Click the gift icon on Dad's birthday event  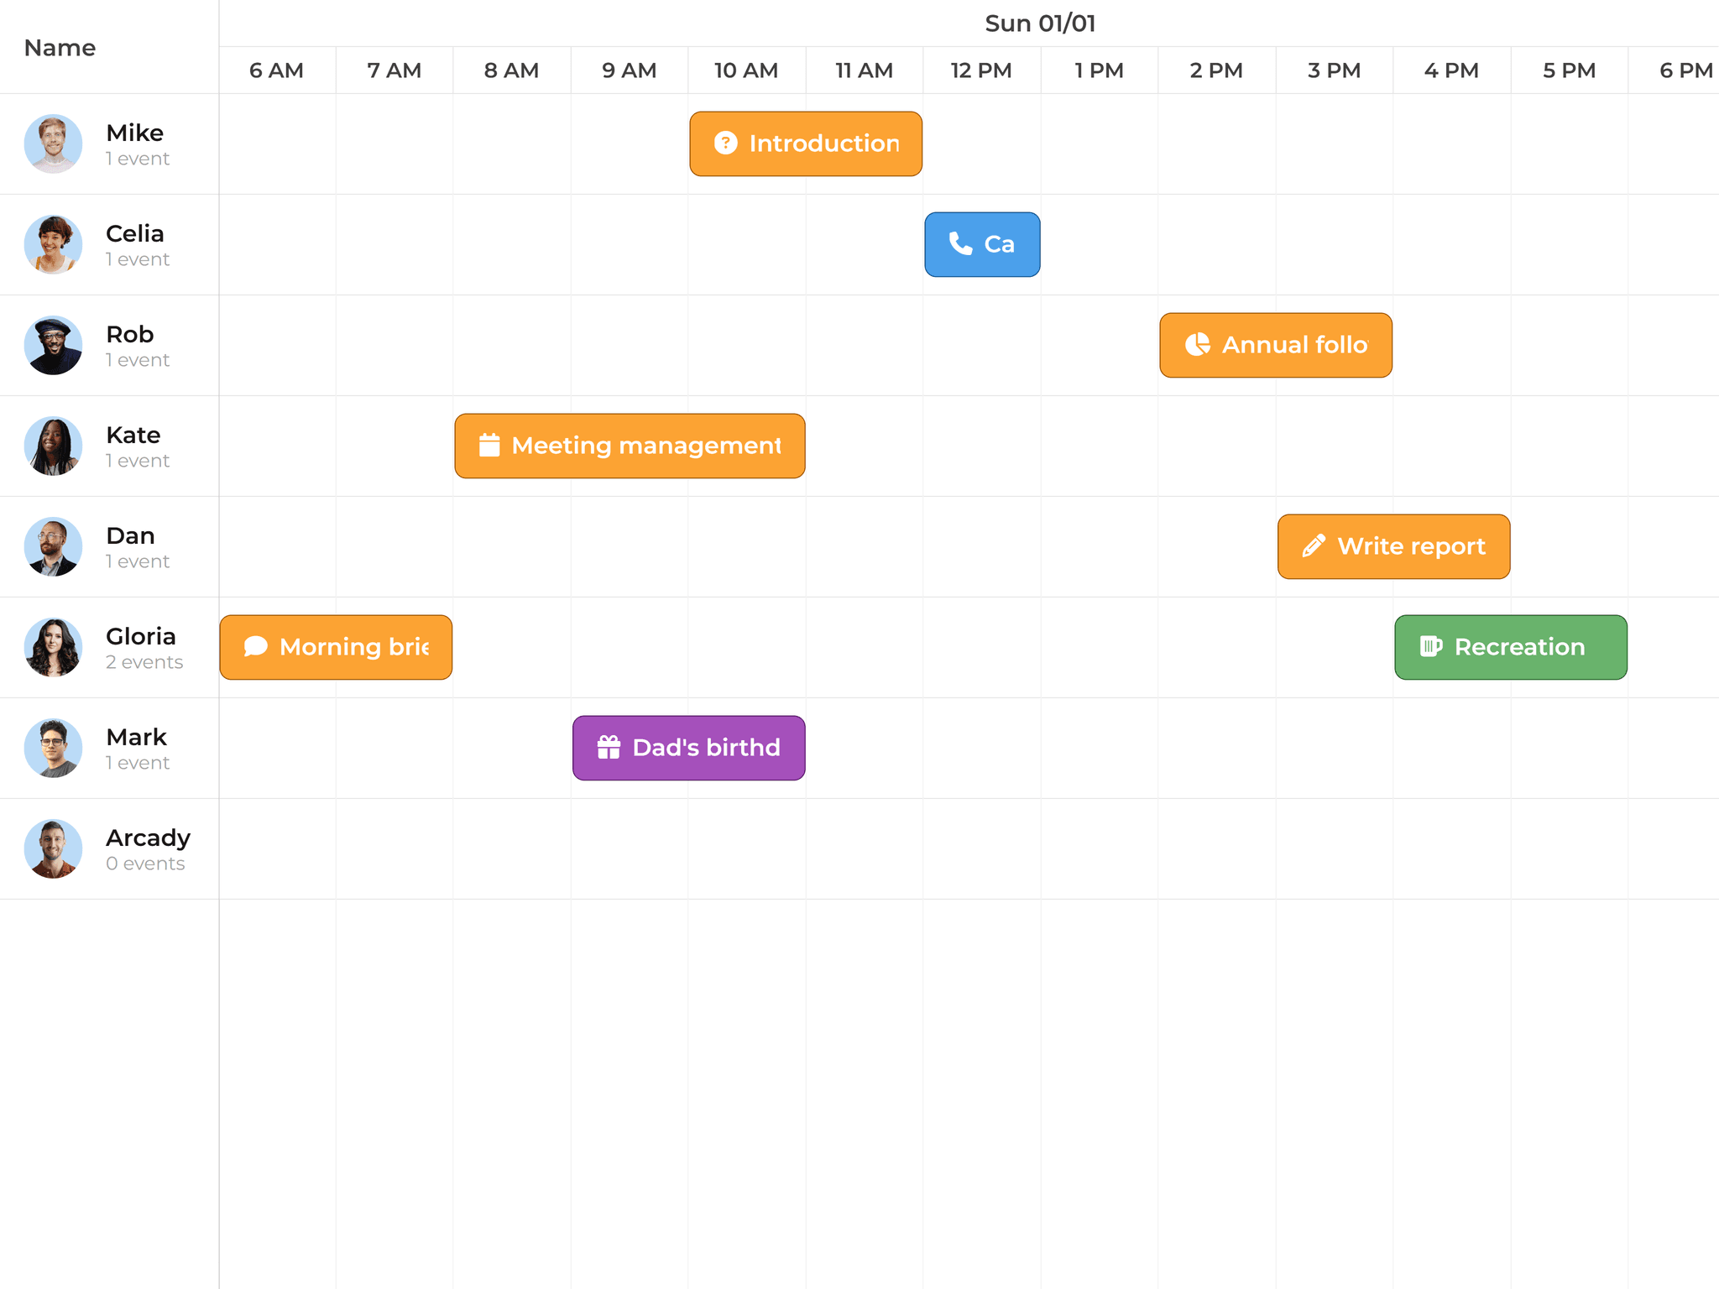(x=607, y=748)
